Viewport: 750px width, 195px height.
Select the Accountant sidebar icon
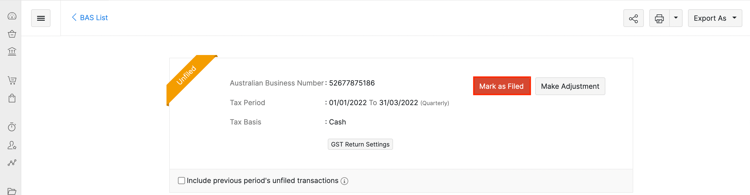[12, 146]
